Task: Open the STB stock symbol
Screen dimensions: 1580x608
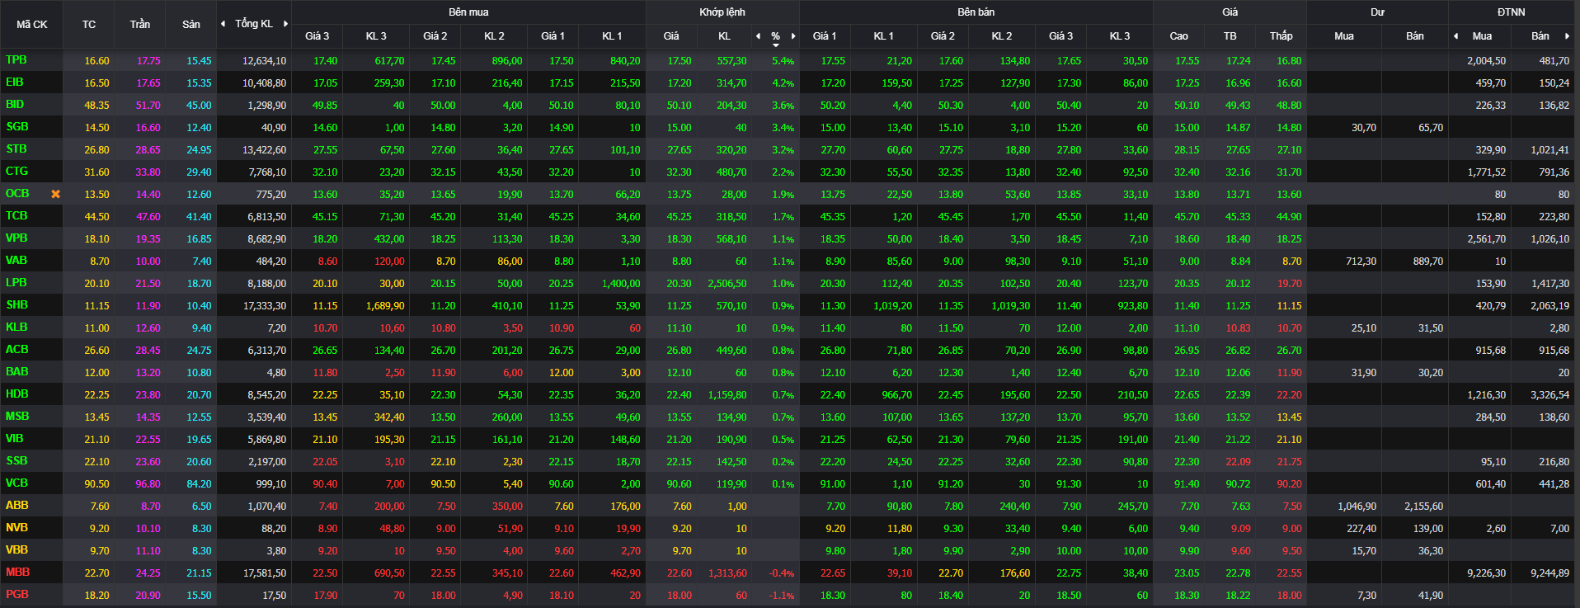Action: (16, 149)
